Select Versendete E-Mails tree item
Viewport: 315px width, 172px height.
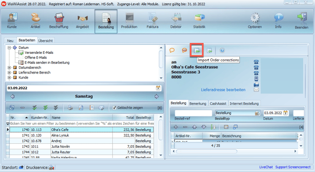point(39,52)
